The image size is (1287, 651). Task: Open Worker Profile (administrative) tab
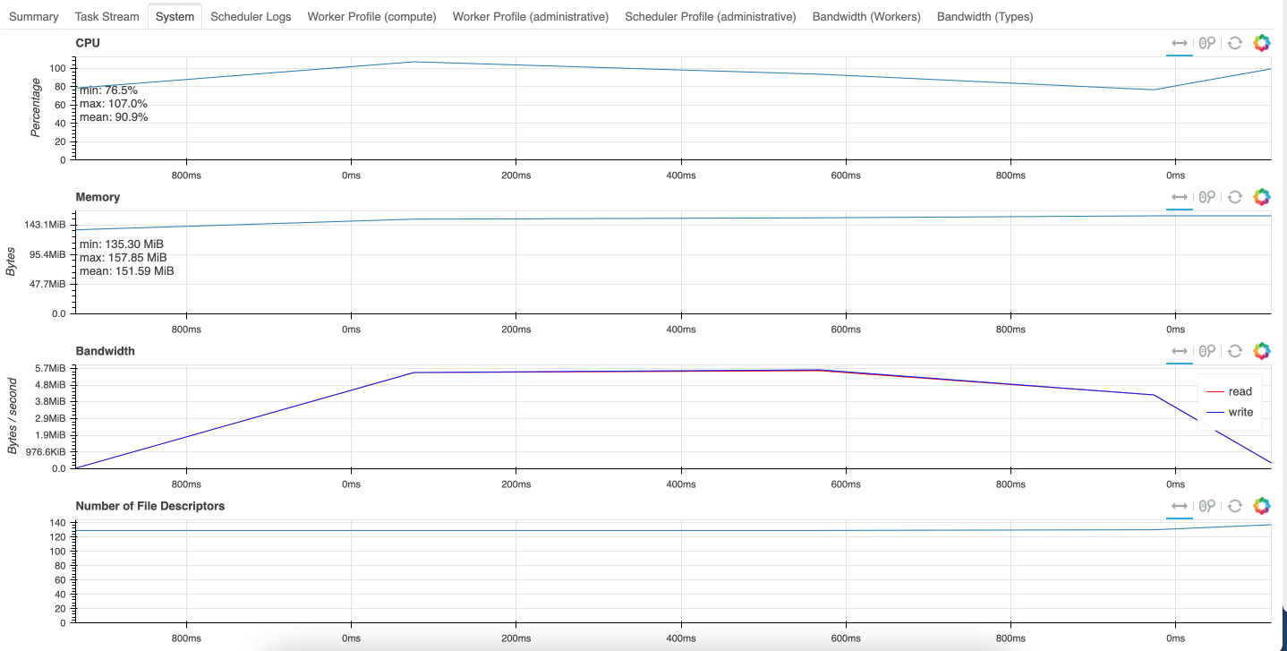pos(531,16)
